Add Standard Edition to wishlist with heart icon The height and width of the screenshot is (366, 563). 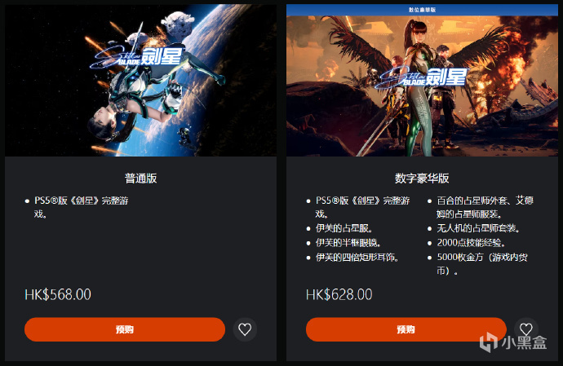pyautogui.click(x=245, y=329)
